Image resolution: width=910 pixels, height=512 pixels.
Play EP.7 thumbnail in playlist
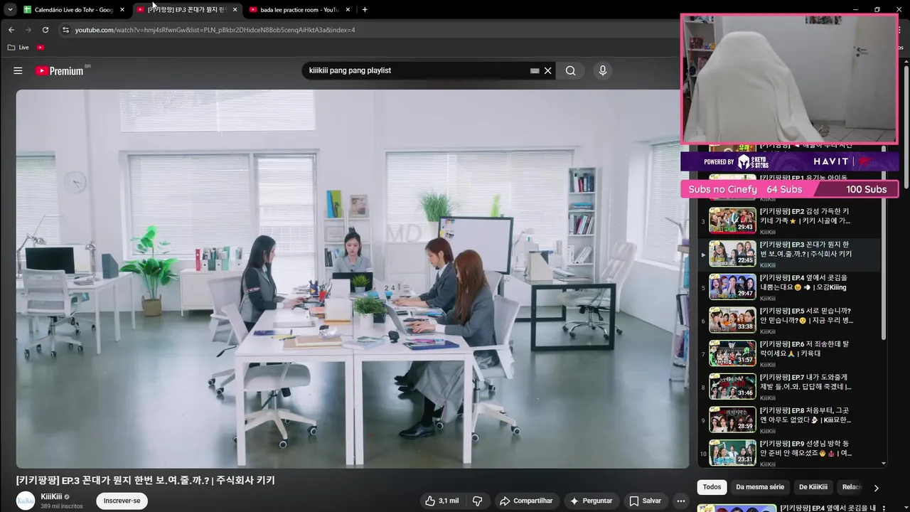[x=732, y=386]
